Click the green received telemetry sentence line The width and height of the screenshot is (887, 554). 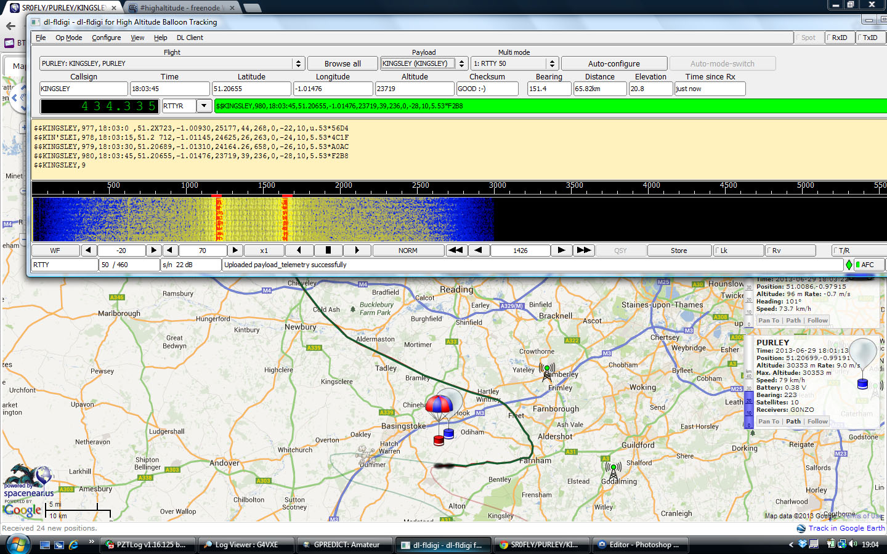[550, 106]
